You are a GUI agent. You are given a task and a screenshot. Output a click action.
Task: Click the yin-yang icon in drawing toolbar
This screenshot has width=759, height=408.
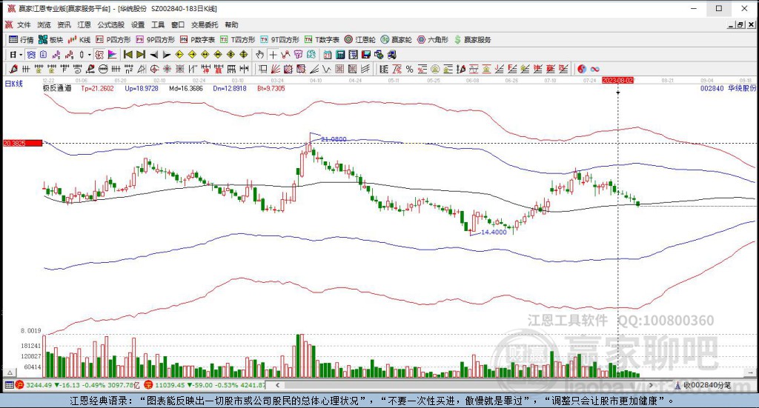click(581, 69)
